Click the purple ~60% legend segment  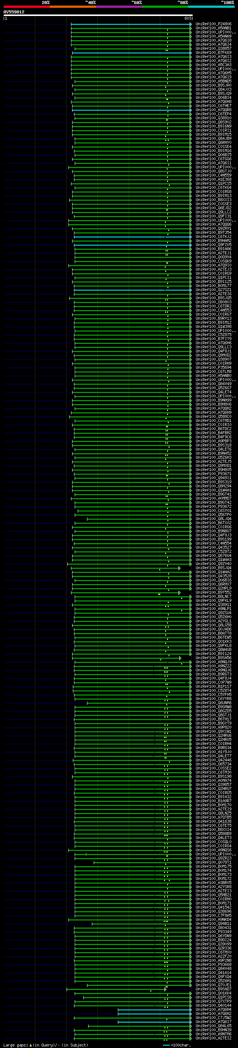pyautogui.click(x=119, y=7)
